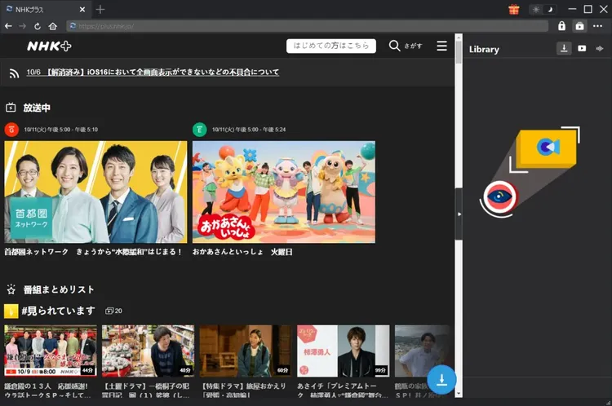The image size is (612, 406).
Task: Open おかあさんといっしょ live thumbnail
Action: click(283, 192)
